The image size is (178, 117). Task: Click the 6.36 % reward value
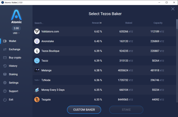coord(98,80)
